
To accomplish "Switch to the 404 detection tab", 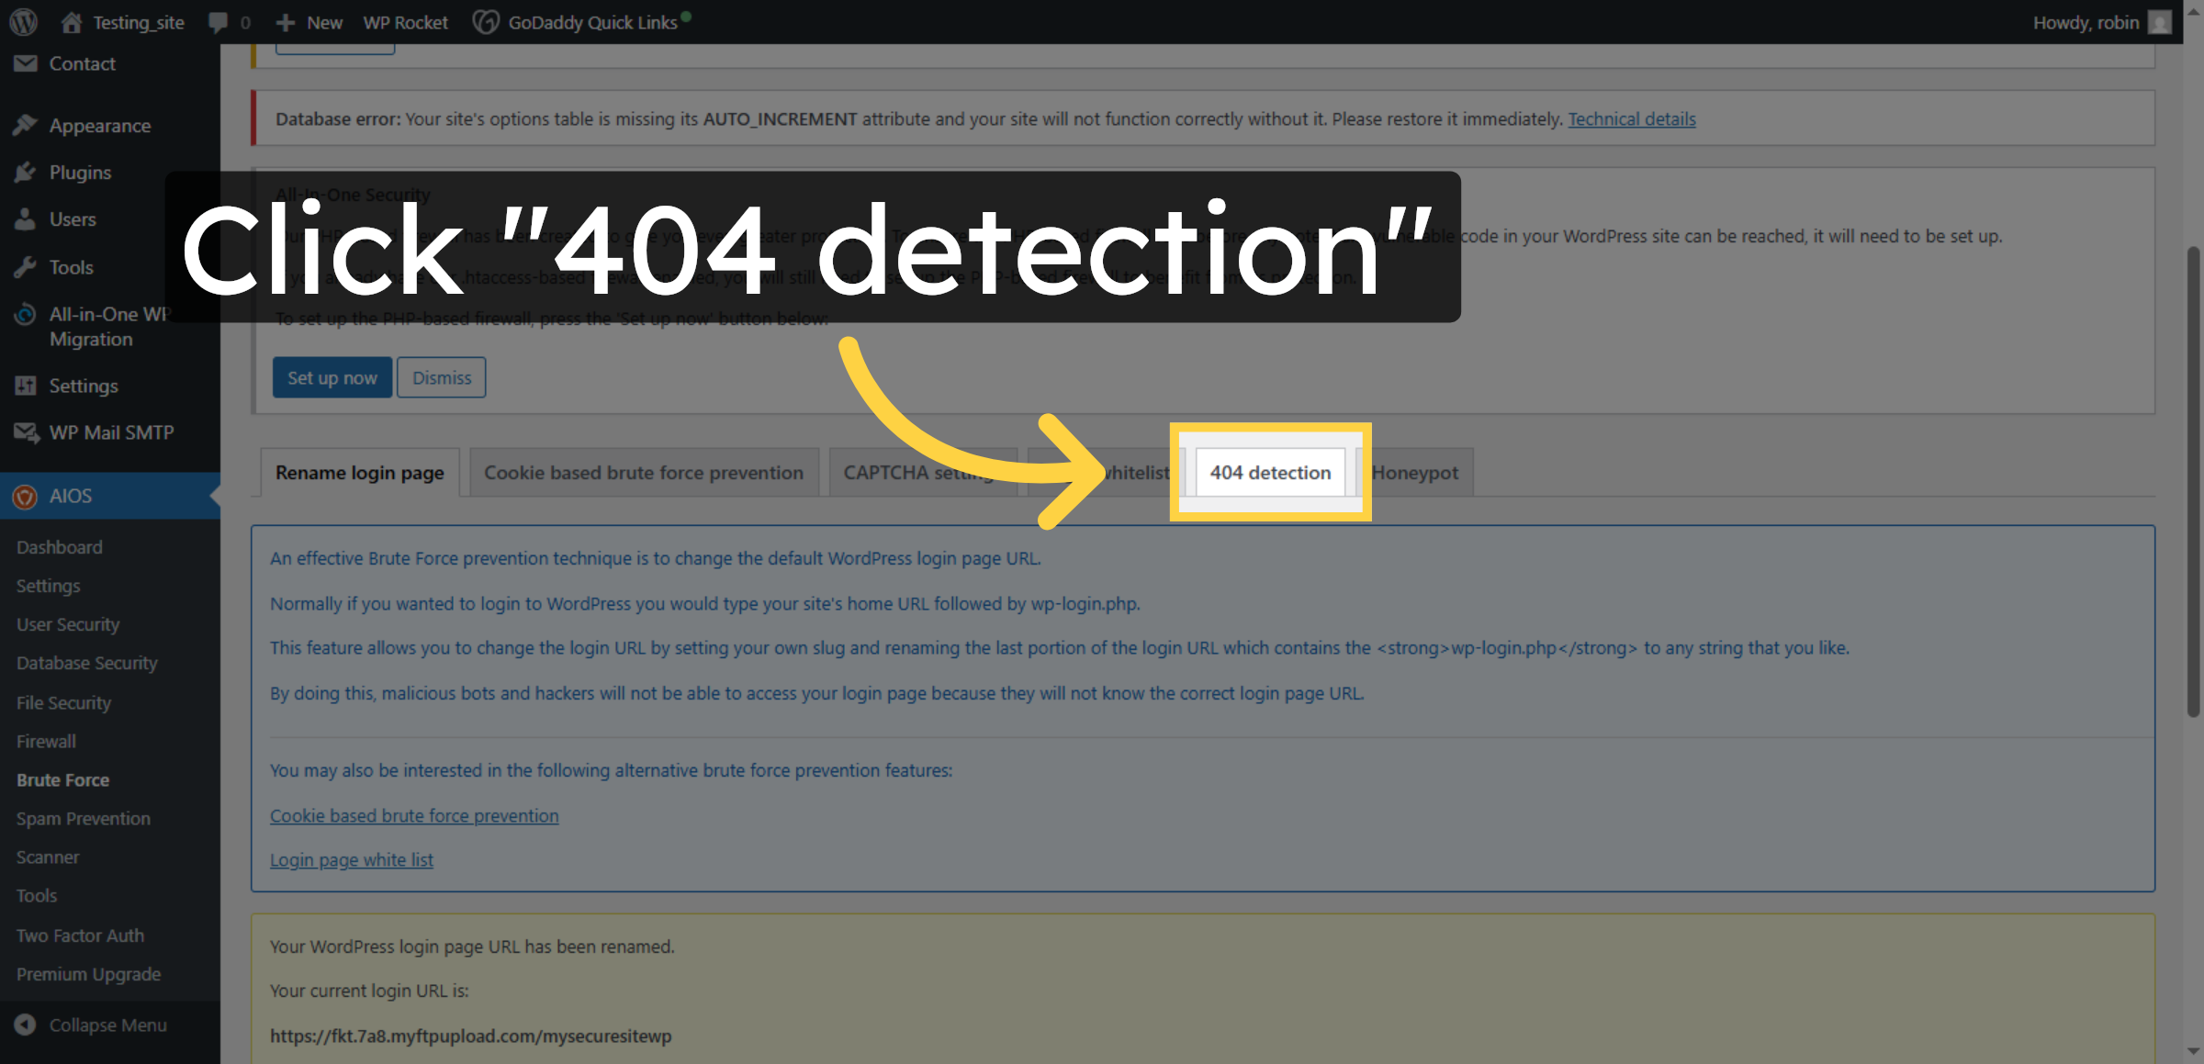I will point(1269,472).
